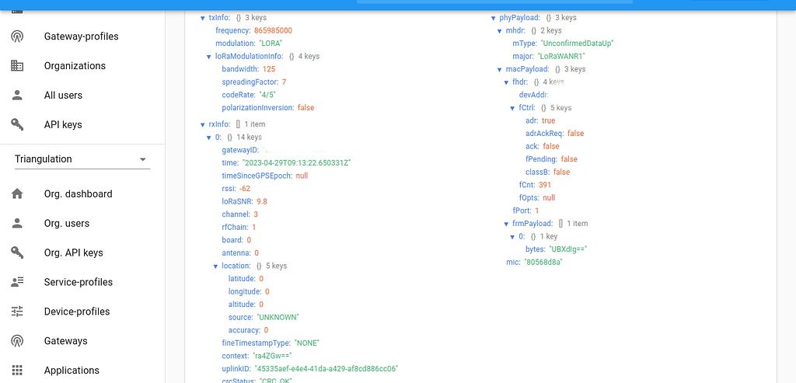Click the Gateway-profiles antenna icon
The width and height of the screenshot is (796, 383).
pyautogui.click(x=17, y=37)
